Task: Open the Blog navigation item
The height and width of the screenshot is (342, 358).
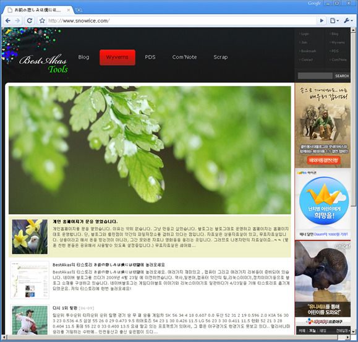Action: [x=83, y=57]
